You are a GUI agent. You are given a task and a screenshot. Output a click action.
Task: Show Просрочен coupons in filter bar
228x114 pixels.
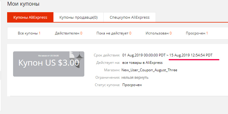tap(197, 33)
